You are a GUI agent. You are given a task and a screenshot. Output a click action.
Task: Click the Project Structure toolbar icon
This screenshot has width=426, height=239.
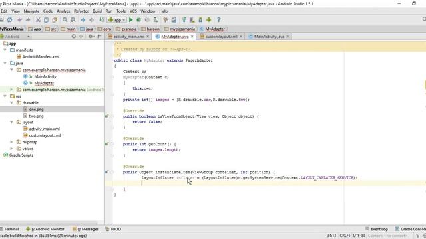174,20
